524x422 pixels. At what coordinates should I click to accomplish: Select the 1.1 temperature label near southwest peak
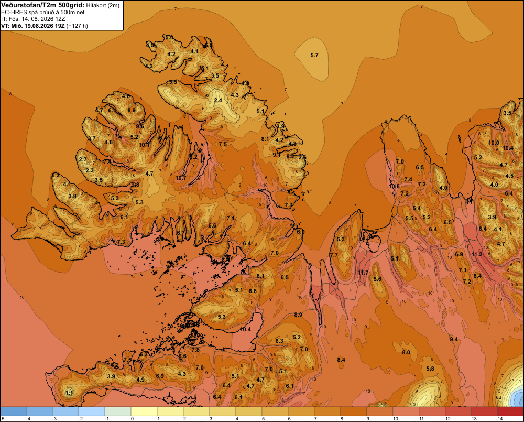pos(70,393)
